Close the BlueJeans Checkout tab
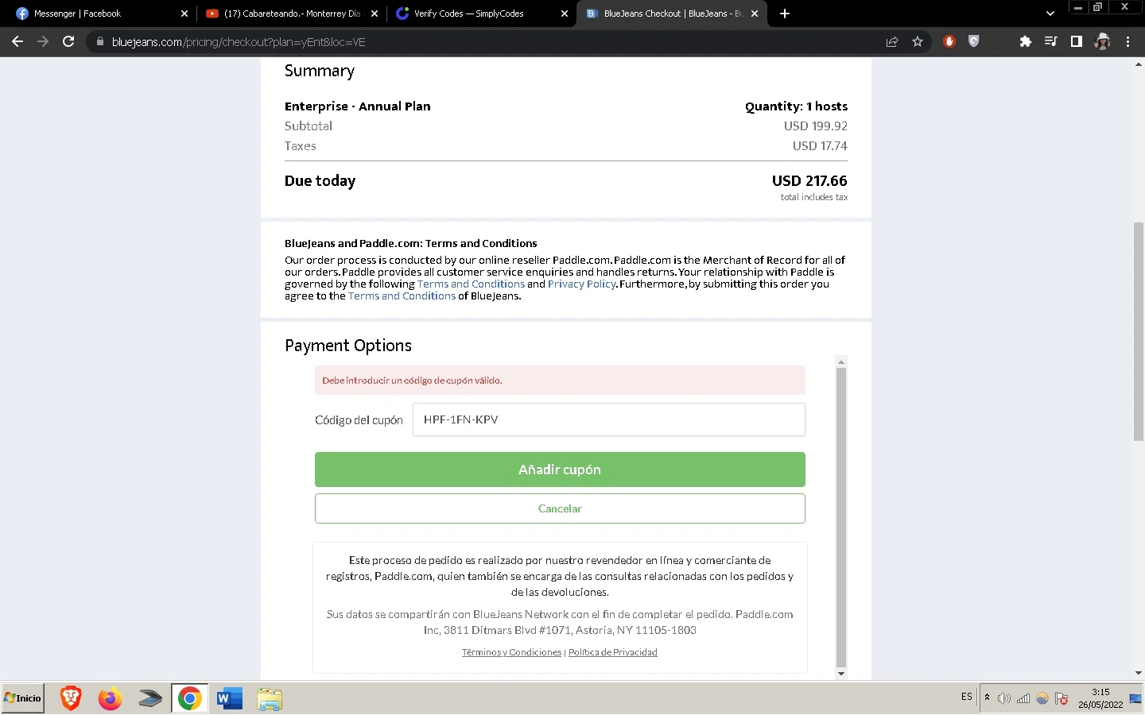This screenshot has width=1145, height=715. (754, 14)
